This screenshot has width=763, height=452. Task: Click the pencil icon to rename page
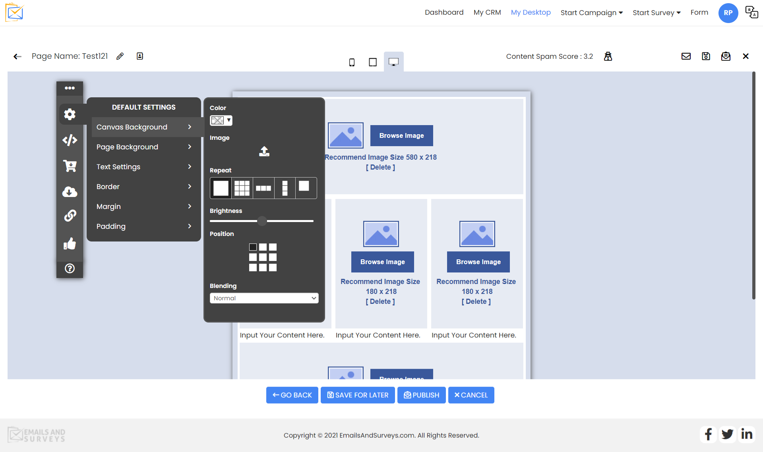point(120,56)
